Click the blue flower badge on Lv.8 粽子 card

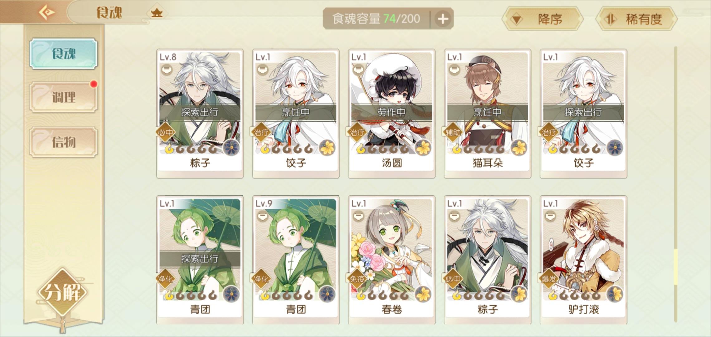231,148
